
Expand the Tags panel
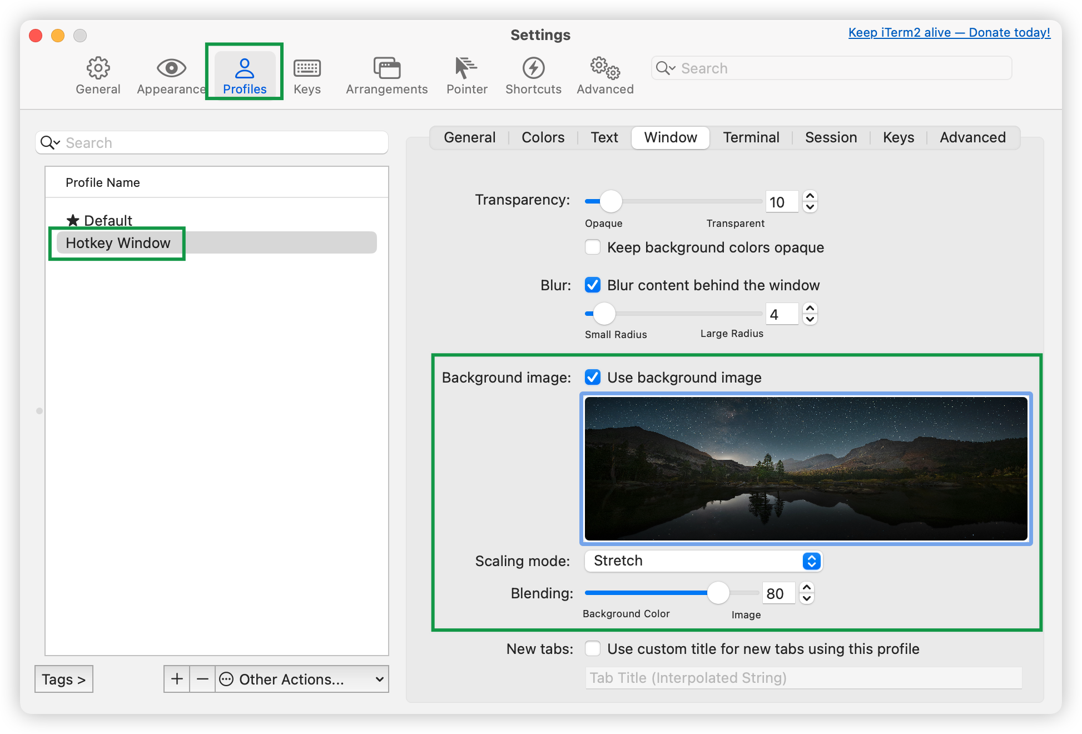click(x=63, y=679)
